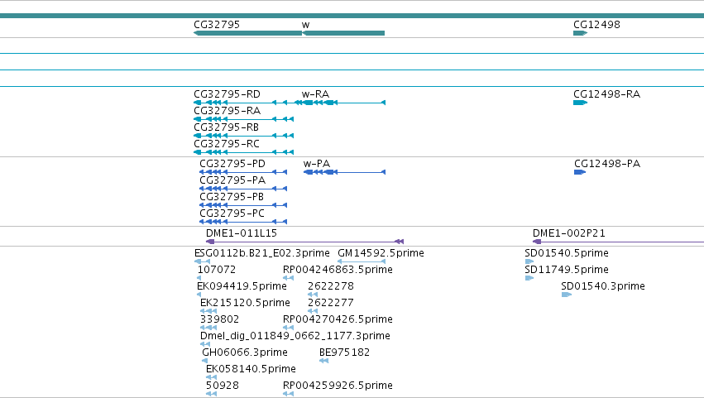Select the w gene bar
This screenshot has height=398, width=704.
[x=343, y=33]
